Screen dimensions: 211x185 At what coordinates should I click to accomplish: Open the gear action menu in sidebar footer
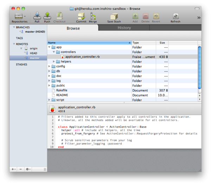coord(28,169)
